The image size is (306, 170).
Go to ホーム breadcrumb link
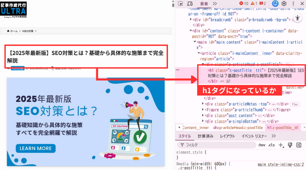[12, 31]
